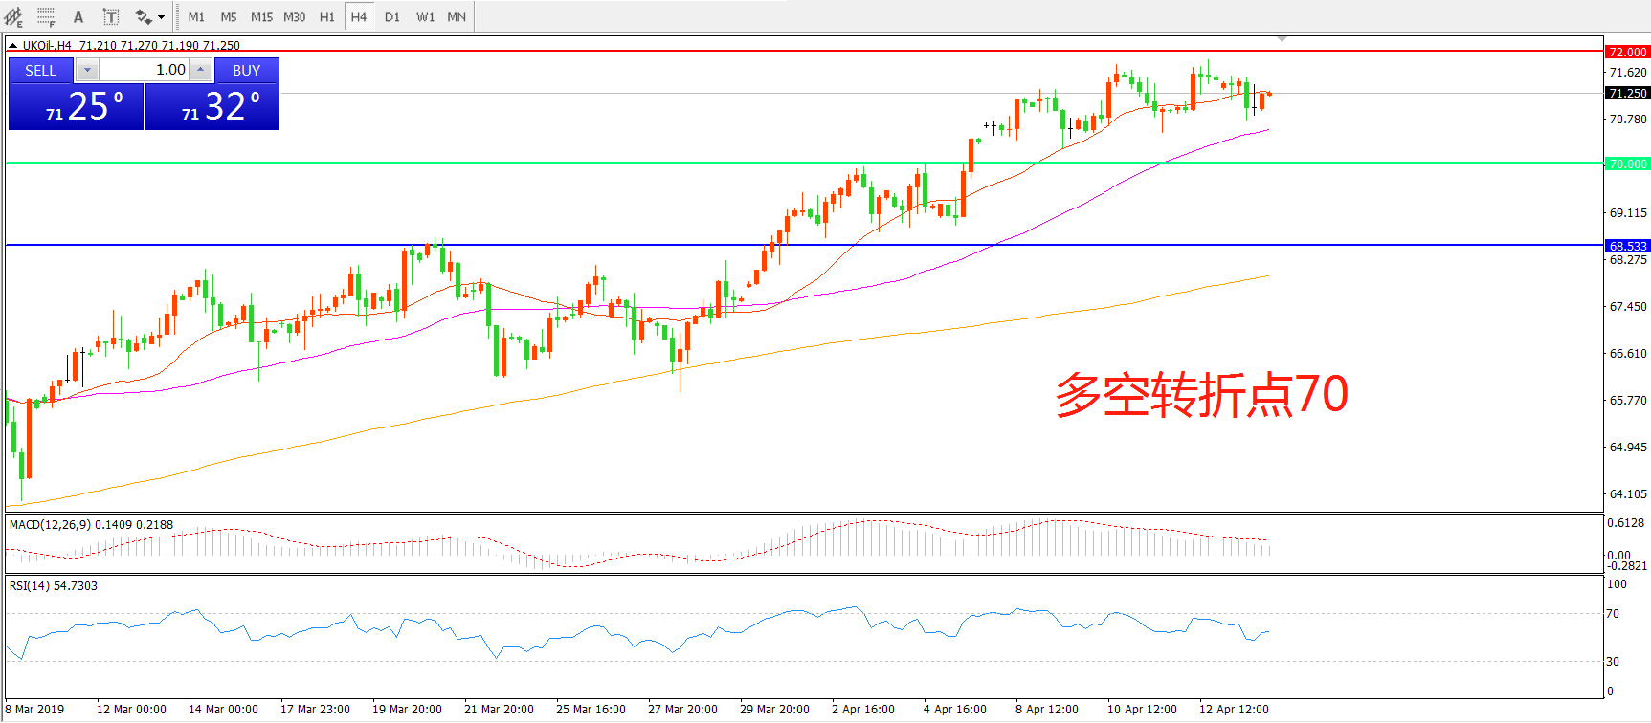Select the Text tool (A icon)
This screenshot has height=723, width=1651.
point(78,17)
